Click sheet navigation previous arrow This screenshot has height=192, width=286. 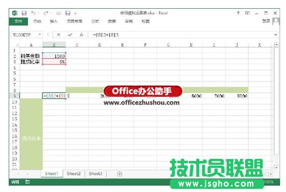(x=19, y=174)
